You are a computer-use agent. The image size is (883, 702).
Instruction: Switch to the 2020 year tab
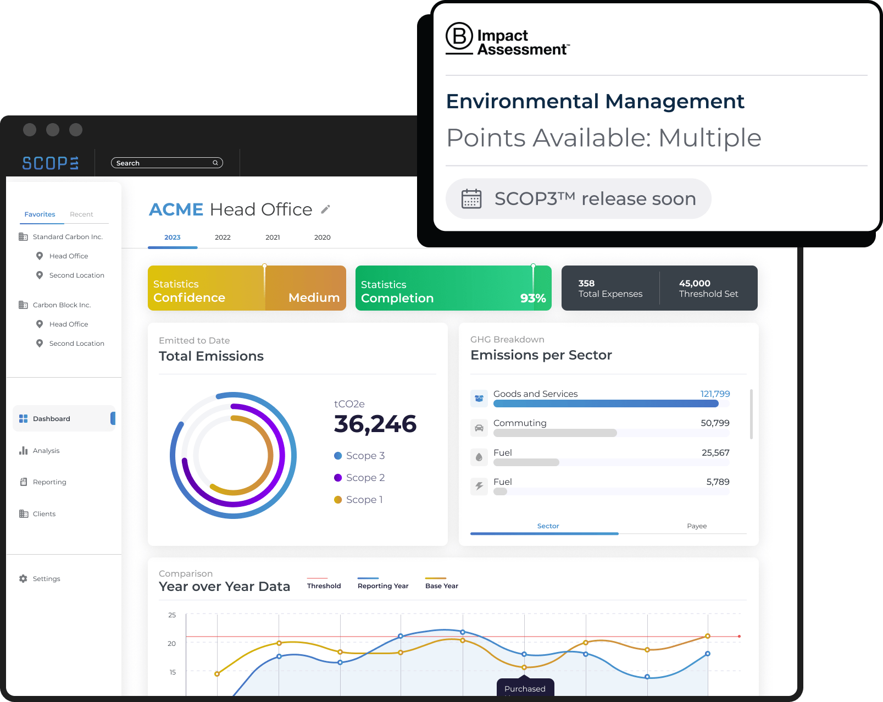(x=323, y=237)
